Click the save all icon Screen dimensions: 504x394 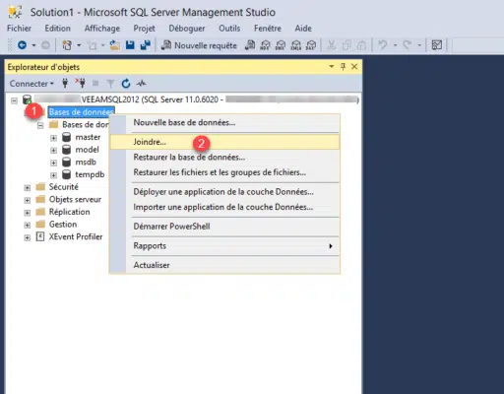tap(145, 45)
